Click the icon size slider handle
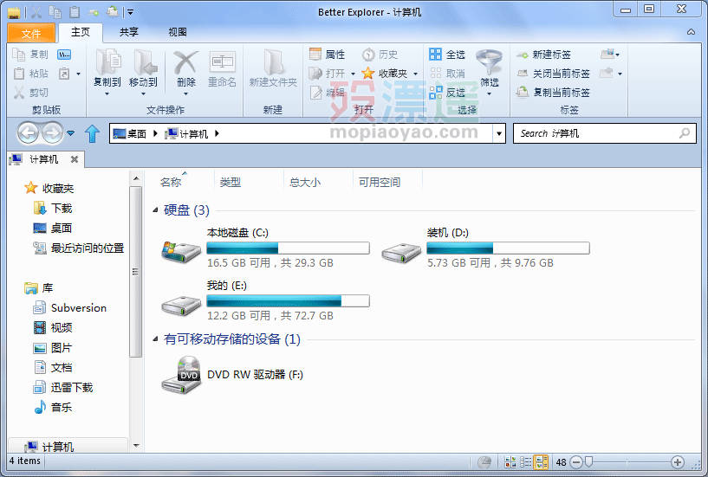The image size is (708, 477). point(588,461)
